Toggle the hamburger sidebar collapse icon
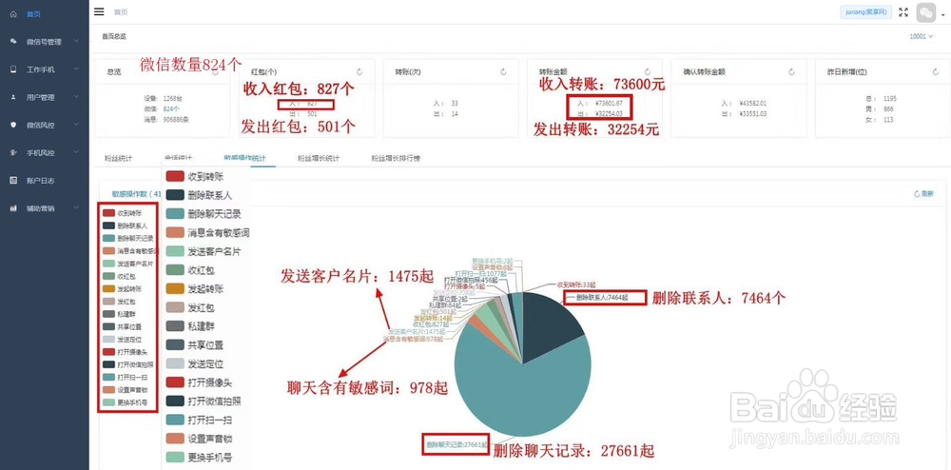The width and height of the screenshot is (951, 470). (100, 11)
